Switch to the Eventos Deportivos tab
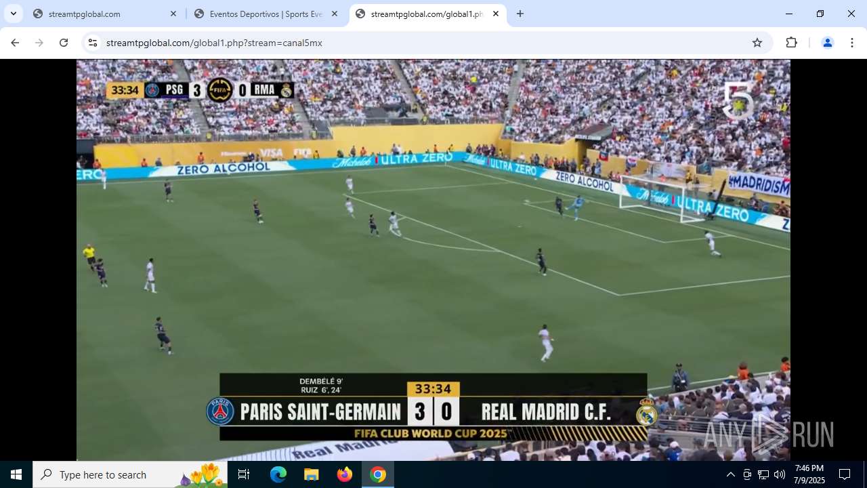The width and height of the screenshot is (867, 488). point(266,14)
